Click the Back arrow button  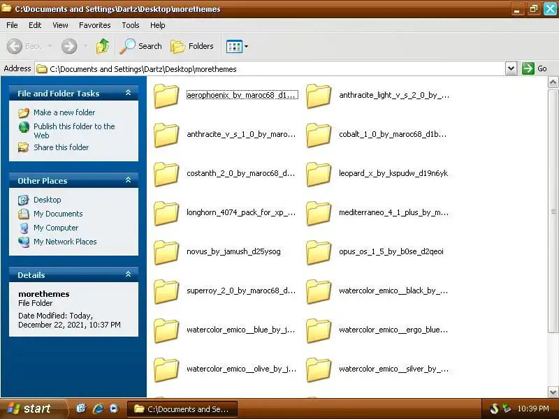[x=15, y=46]
